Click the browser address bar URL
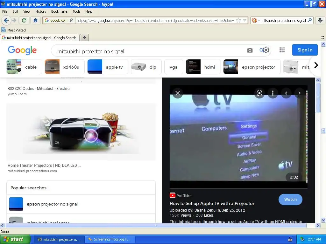The width and height of the screenshot is (326, 244). click(155, 21)
